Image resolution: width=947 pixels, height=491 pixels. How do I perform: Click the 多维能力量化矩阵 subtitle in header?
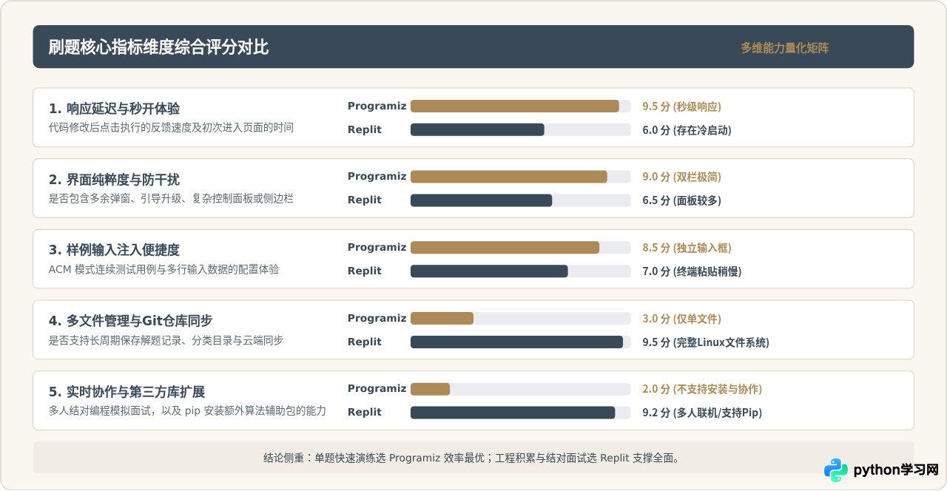pyautogui.click(x=784, y=48)
